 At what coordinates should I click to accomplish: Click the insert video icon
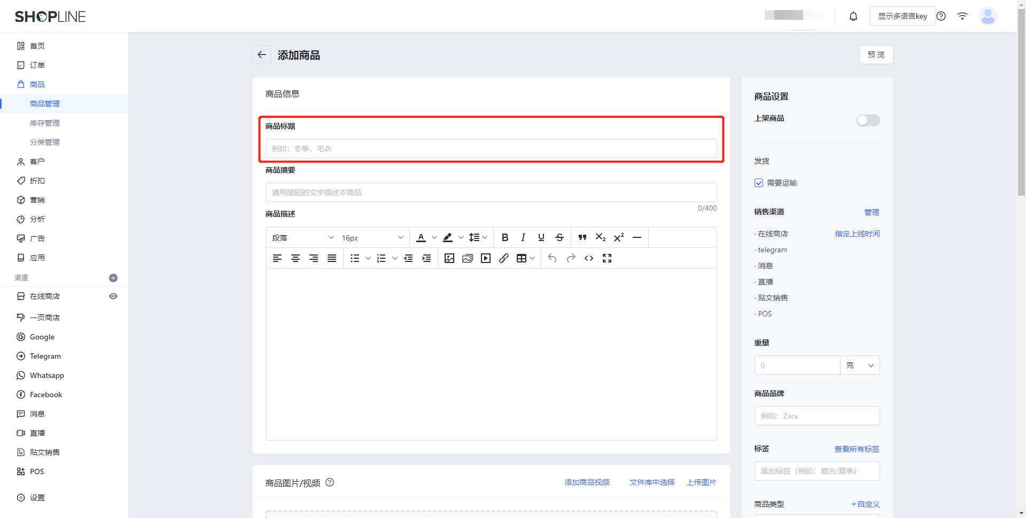(485, 258)
